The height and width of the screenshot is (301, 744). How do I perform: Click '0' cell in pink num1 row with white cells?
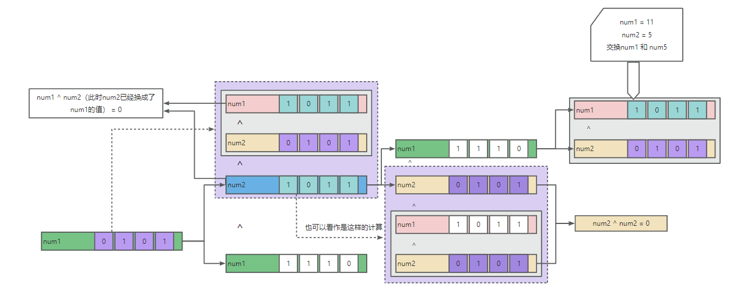tap(479, 225)
